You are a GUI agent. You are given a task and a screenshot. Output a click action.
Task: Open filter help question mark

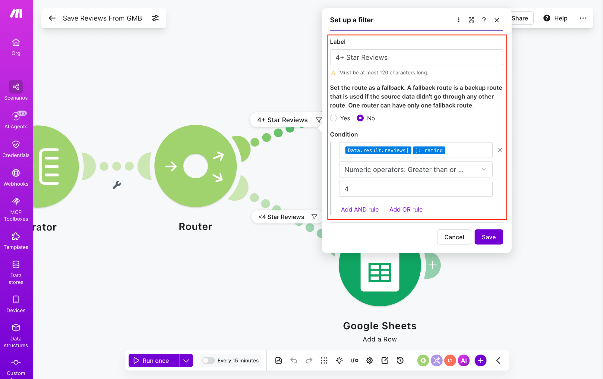484,20
